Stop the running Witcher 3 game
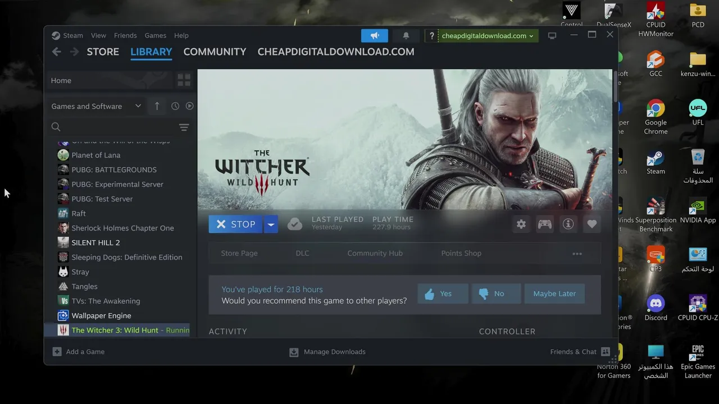Viewport: 719px width, 404px height. click(235, 224)
